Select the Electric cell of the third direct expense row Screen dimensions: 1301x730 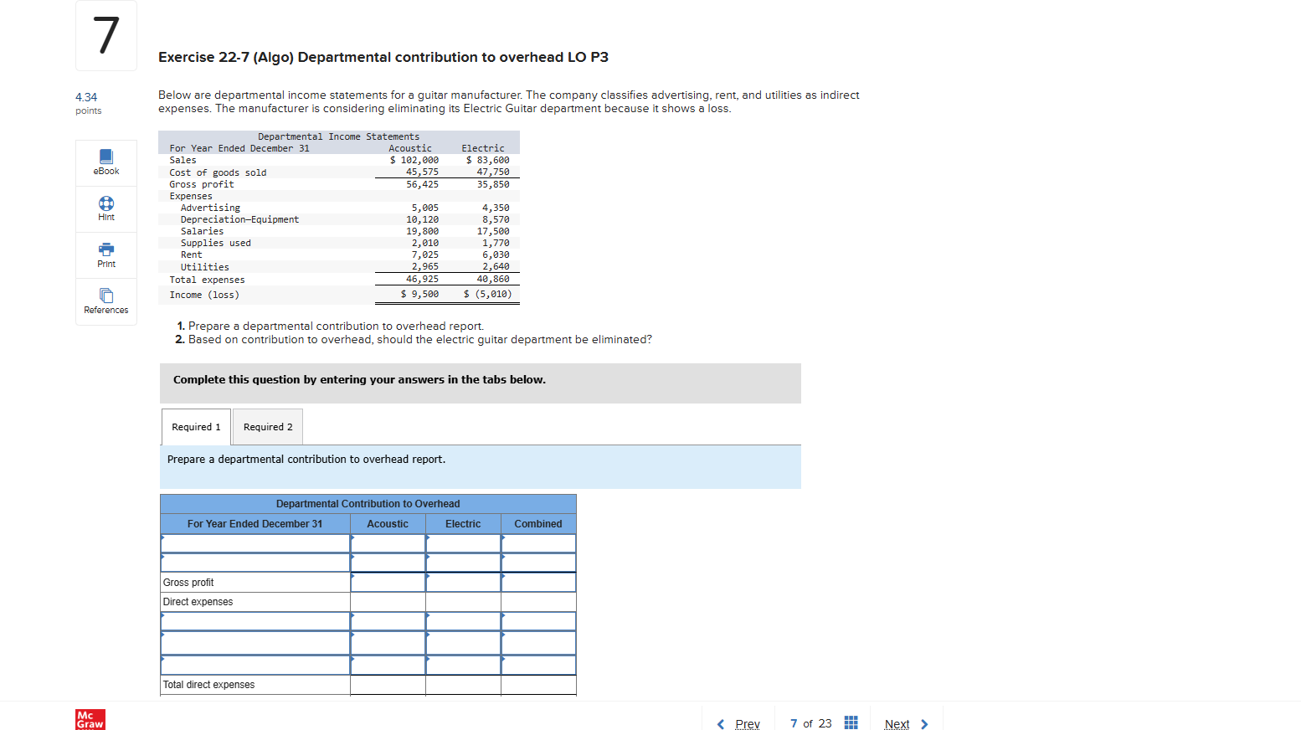point(464,665)
